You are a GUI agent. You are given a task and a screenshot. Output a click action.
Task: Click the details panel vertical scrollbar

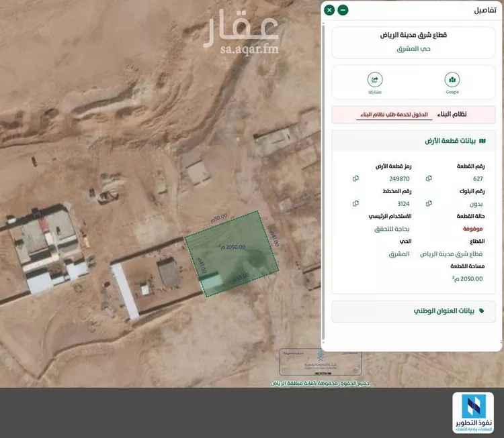tap(323, 182)
